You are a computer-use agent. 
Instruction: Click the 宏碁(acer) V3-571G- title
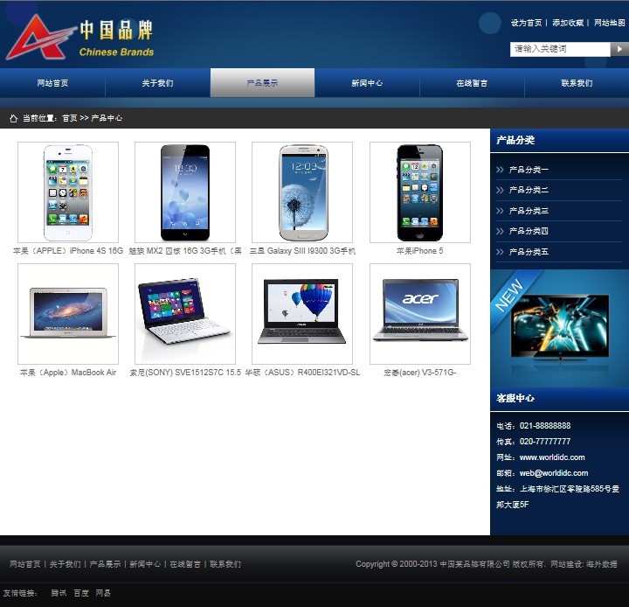pyautogui.click(x=420, y=373)
